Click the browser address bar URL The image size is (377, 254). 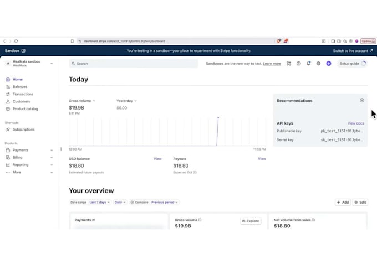pyautogui.click(x=125, y=41)
